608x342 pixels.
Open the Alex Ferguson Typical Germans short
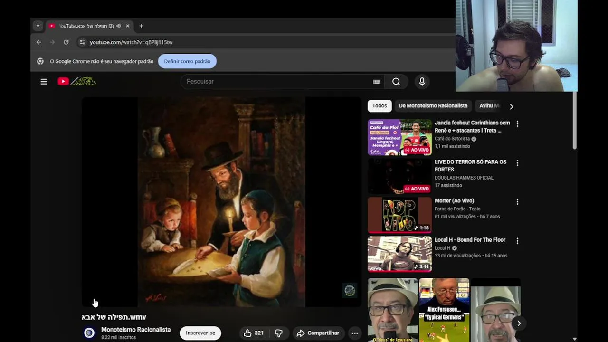[444, 310]
